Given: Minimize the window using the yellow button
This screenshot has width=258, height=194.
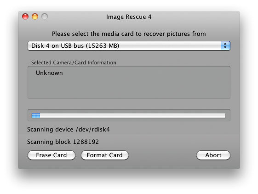Looking at the screenshot, I should pos(35,17).
